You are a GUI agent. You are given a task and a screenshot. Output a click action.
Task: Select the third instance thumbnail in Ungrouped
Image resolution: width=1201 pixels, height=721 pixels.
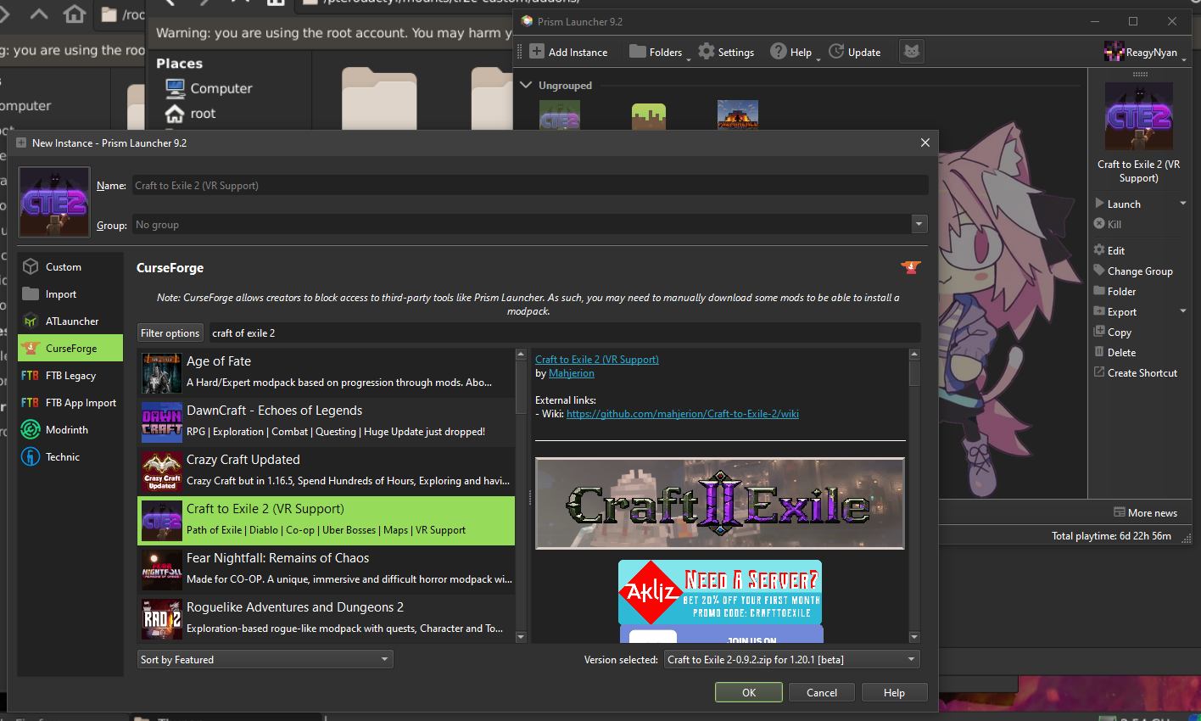click(738, 115)
